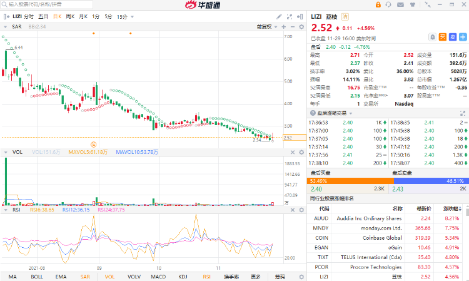The height and width of the screenshot is (281, 469).
Task: Collapse the VOL panel triangle
Action: tap(5, 153)
